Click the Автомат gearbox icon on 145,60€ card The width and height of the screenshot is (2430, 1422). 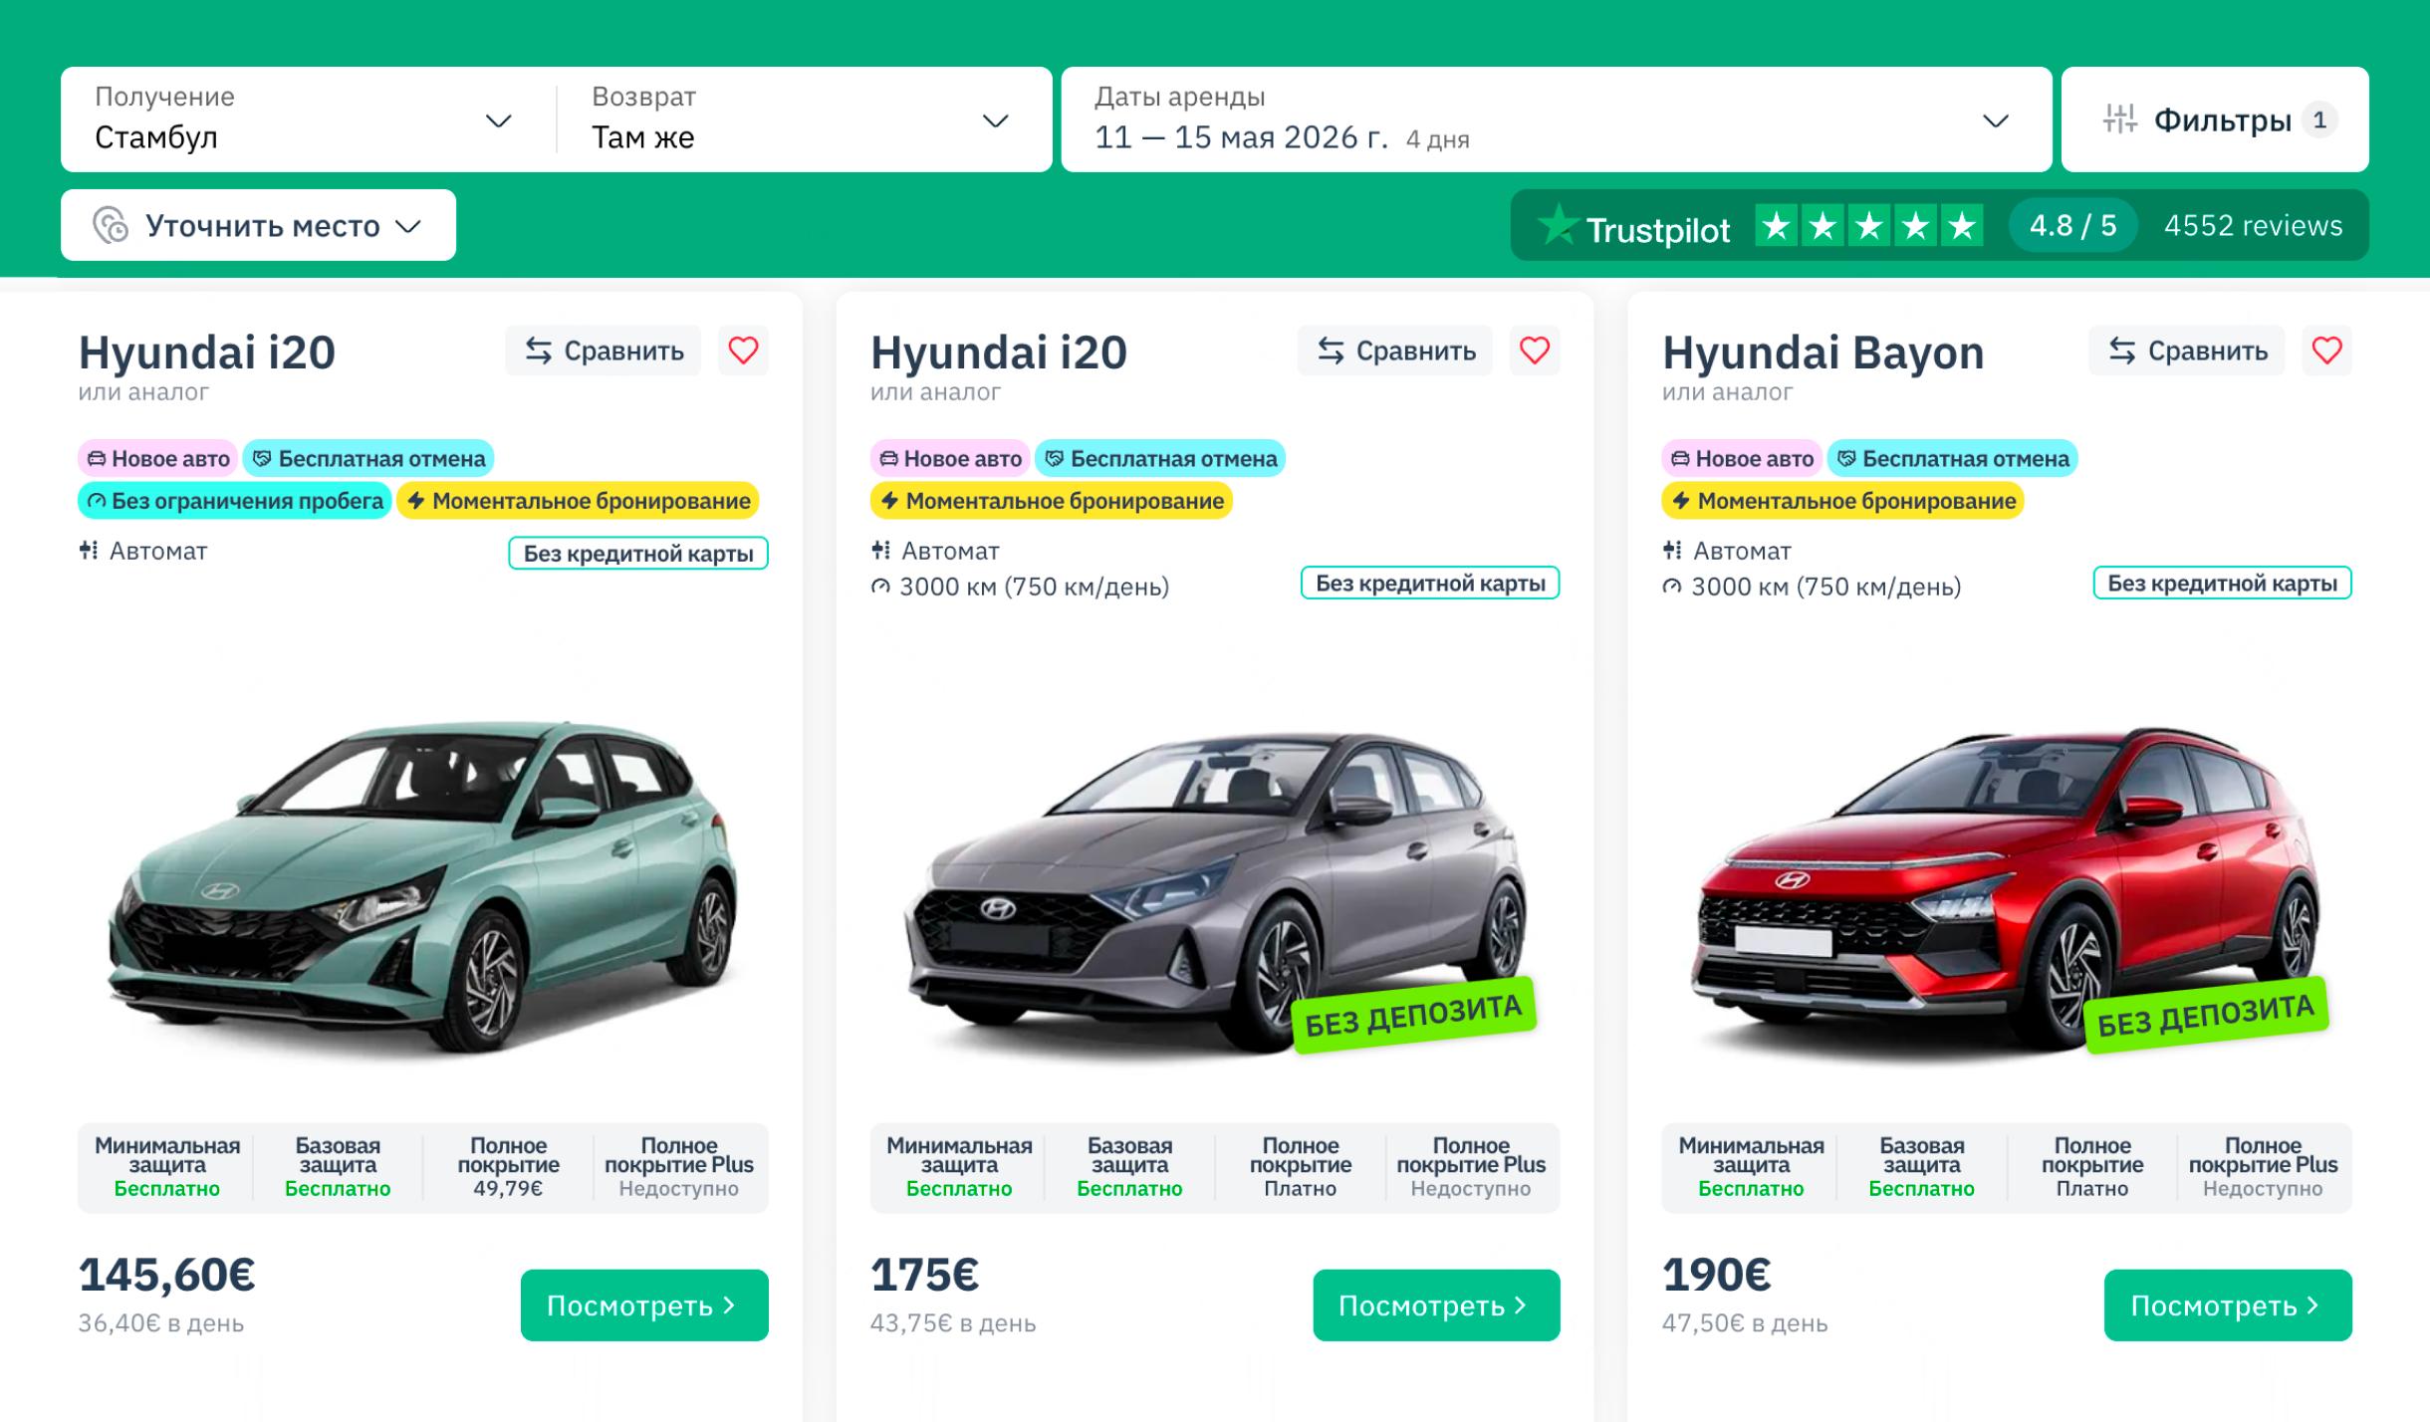tap(89, 550)
